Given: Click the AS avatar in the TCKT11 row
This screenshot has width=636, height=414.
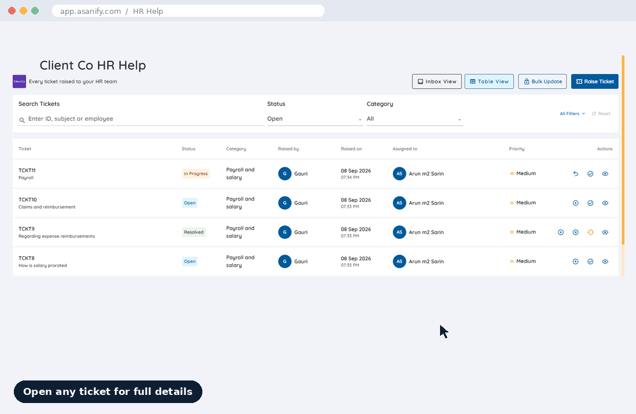Looking at the screenshot, I should pyautogui.click(x=400, y=173).
